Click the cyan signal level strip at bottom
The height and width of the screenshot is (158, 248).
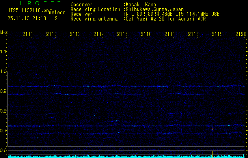point(126,156)
